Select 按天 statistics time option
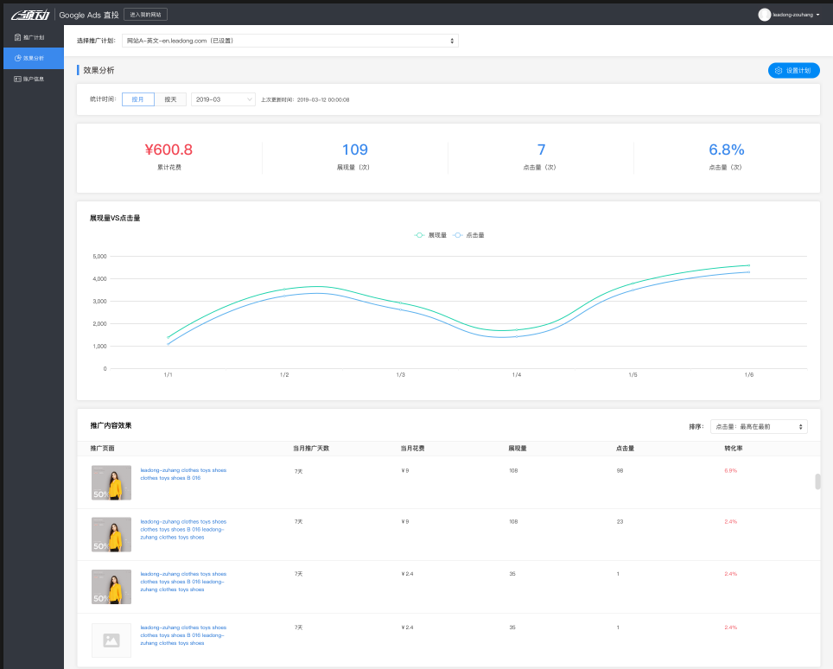 tap(170, 99)
